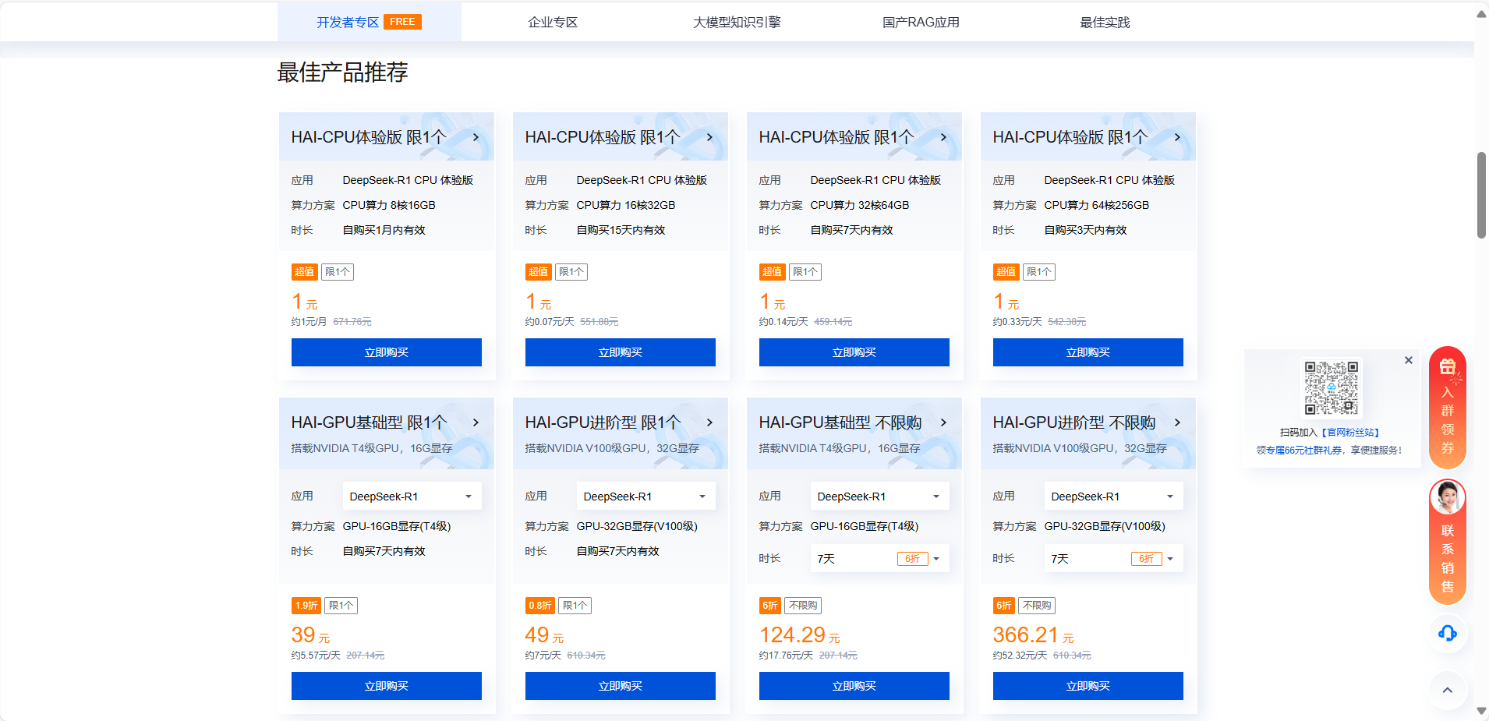
Task: Expand 应用 dropdown in HAI-GPU进阶型 不限购 card
Action: [1113, 497]
